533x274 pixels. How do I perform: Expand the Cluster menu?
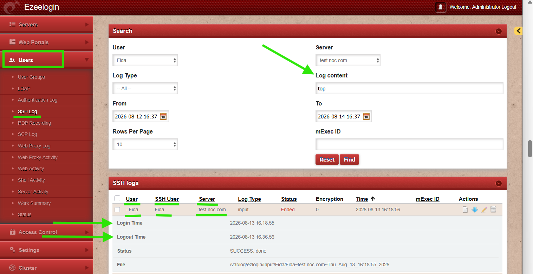coord(46,268)
